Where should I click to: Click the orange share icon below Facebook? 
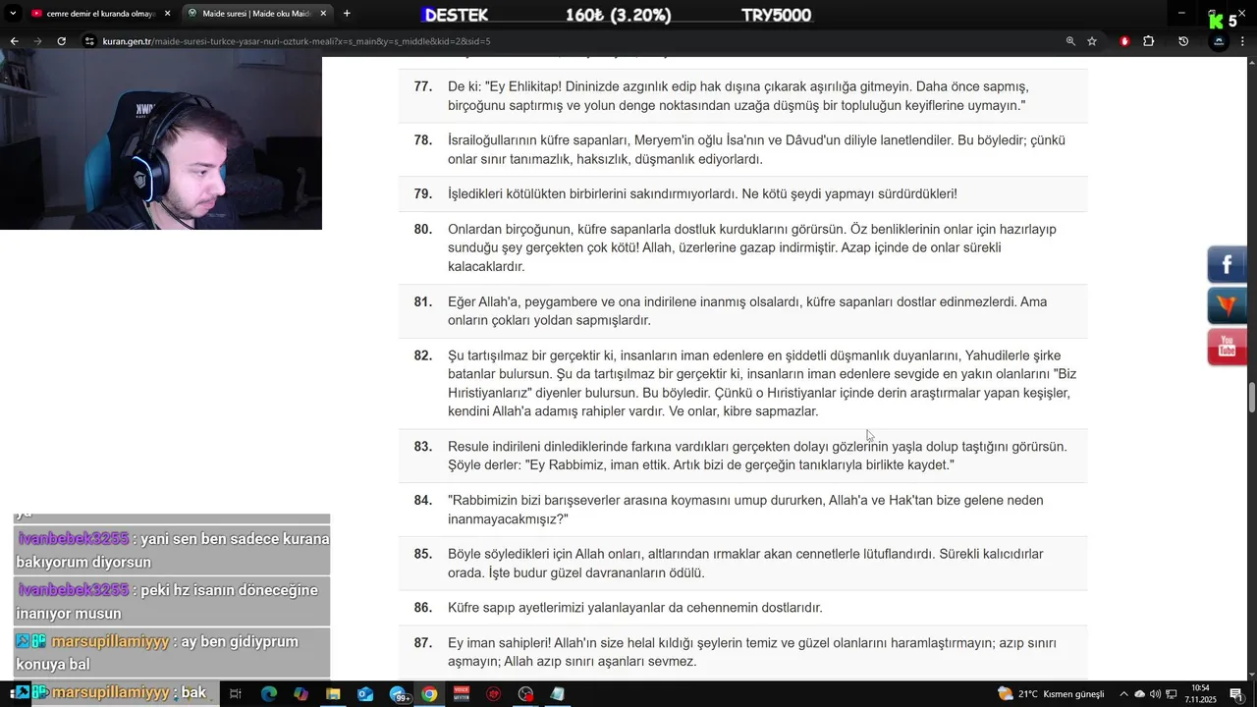pyautogui.click(x=1228, y=305)
